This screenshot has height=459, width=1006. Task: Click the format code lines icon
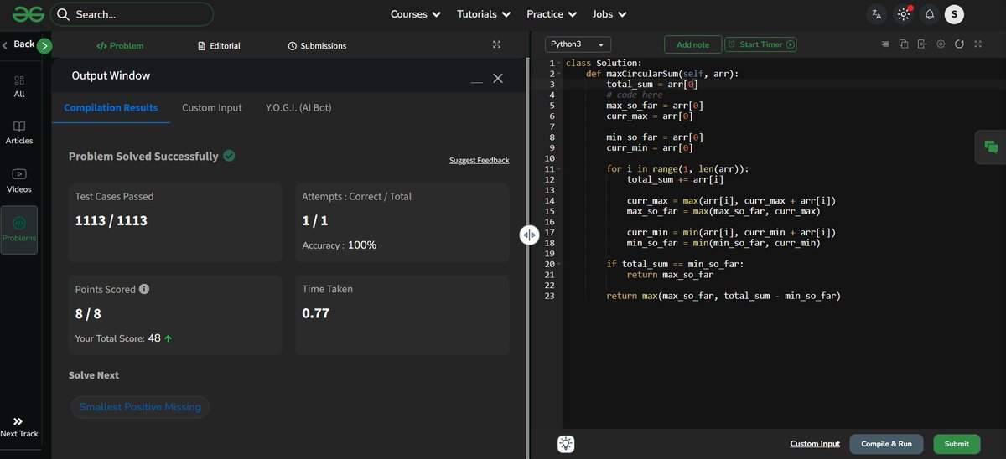pos(885,44)
